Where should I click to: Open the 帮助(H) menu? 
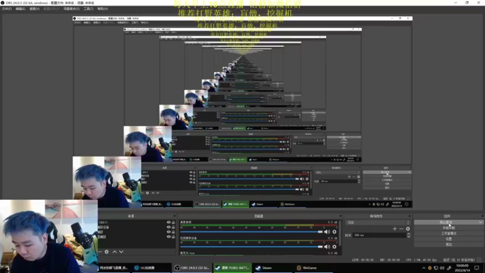coord(102,9)
